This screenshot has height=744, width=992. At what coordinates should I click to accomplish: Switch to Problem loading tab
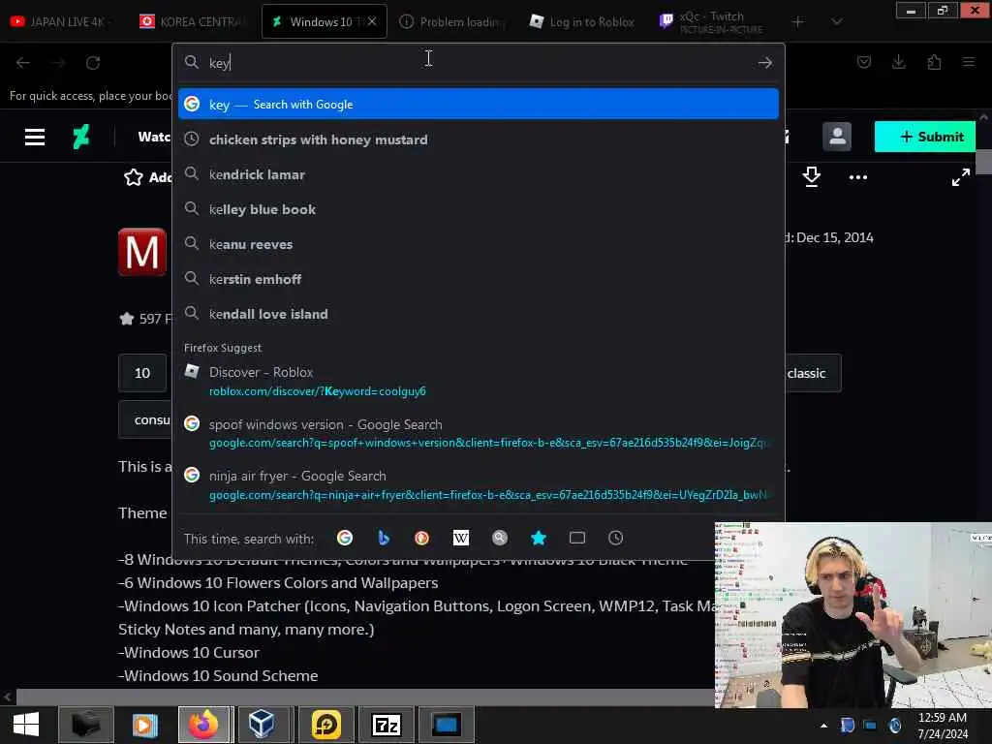pyautogui.click(x=453, y=21)
